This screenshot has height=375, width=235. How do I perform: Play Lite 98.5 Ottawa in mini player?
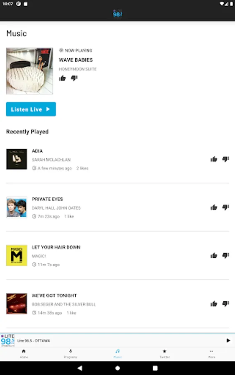[x=228, y=340]
